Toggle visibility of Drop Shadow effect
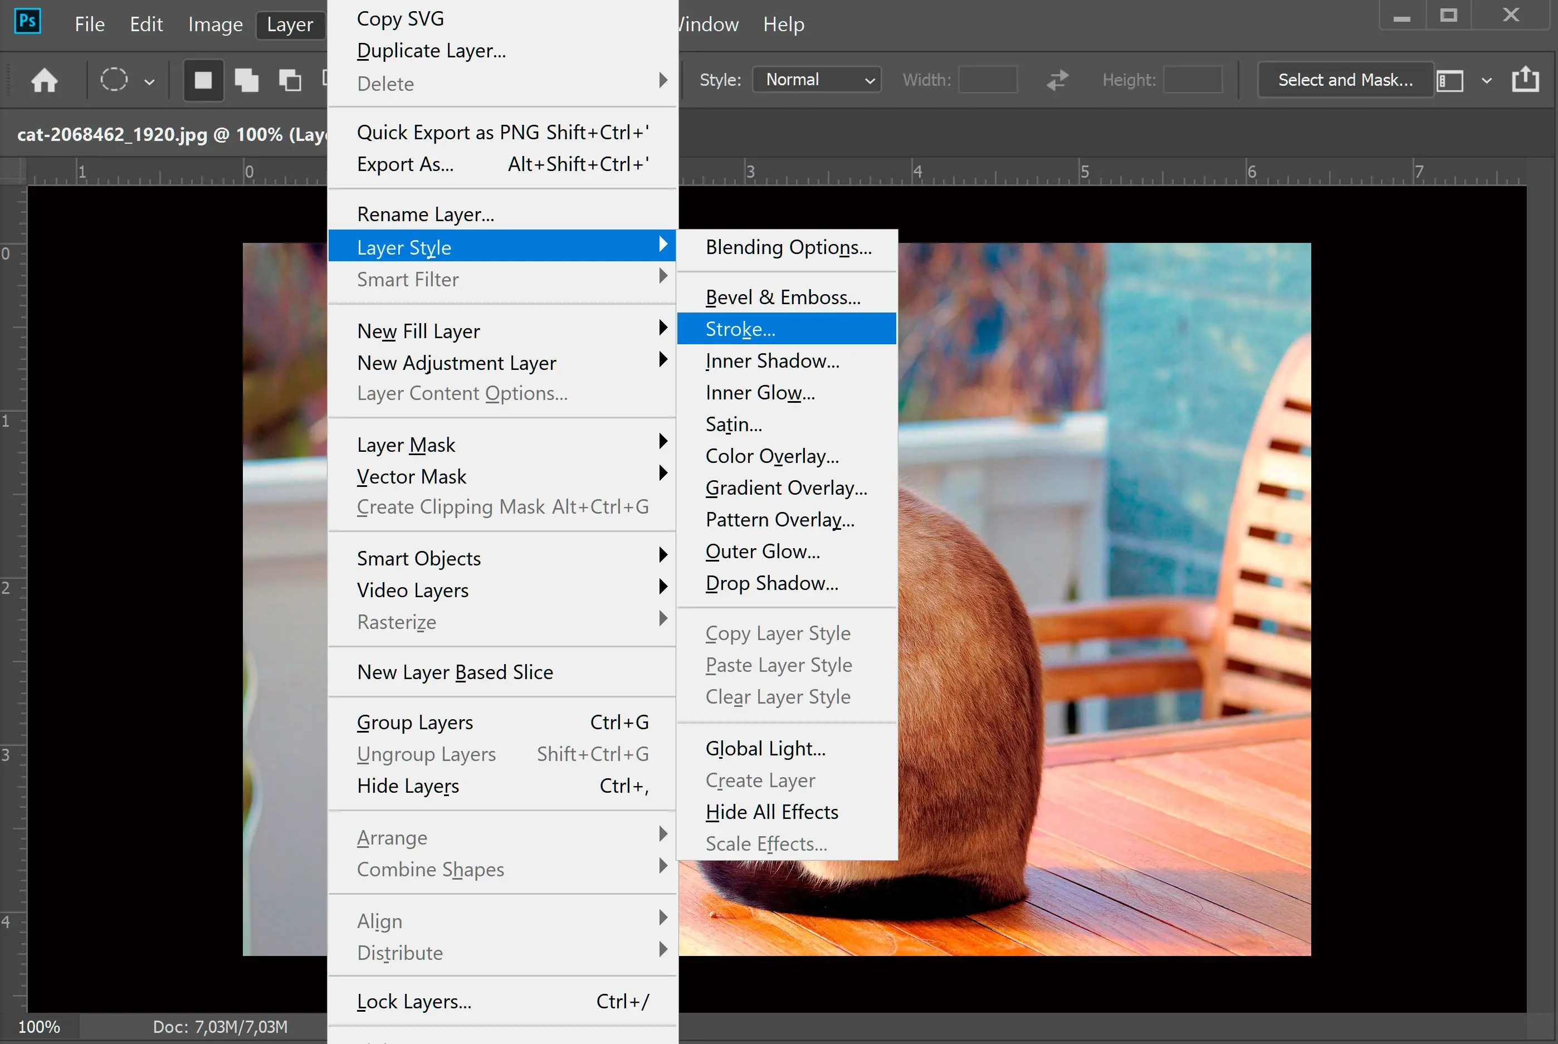Image resolution: width=1558 pixels, height=1044 pixels. click(x=771, y=583)
